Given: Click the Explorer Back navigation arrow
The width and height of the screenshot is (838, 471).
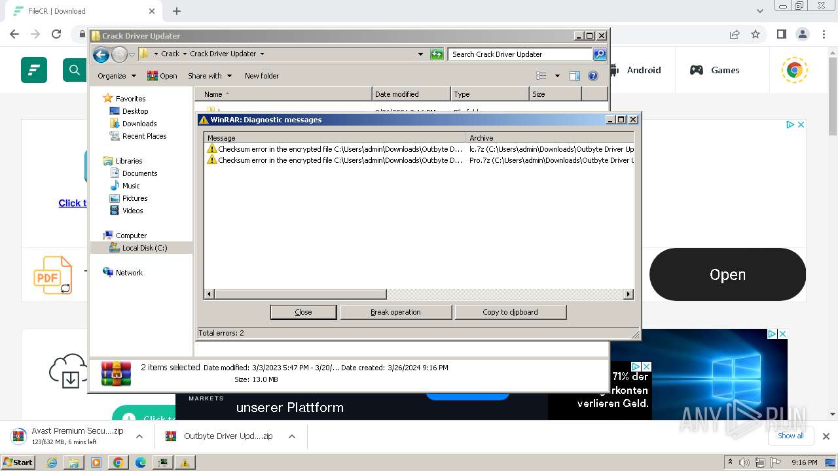Looking at the screenshot, I should click(x=100, y=54).
